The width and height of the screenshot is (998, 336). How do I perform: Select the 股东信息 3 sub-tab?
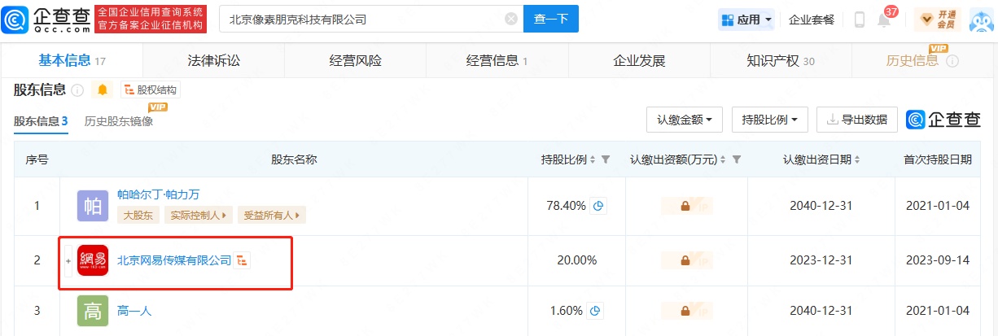[41, 121]
